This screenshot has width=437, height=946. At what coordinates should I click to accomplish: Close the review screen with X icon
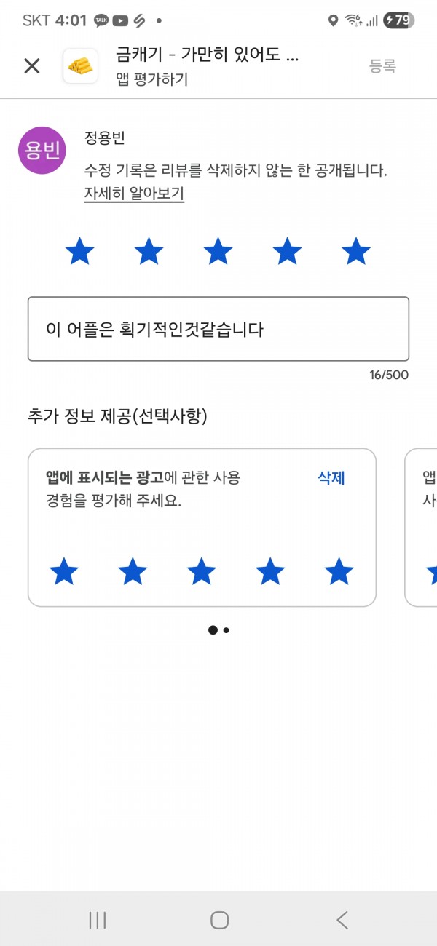(32, 66)
